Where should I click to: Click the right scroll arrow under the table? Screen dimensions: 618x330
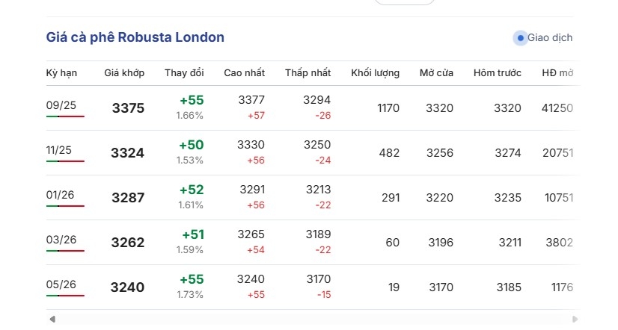pyautogui.click(x=575, y=319)
